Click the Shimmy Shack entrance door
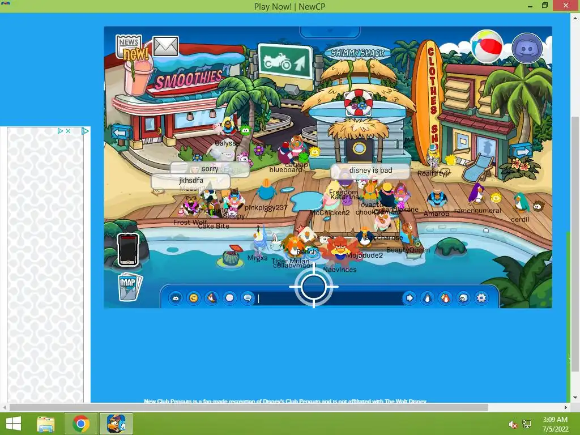The height and width of the screenshot is (435, 580). 359,149
